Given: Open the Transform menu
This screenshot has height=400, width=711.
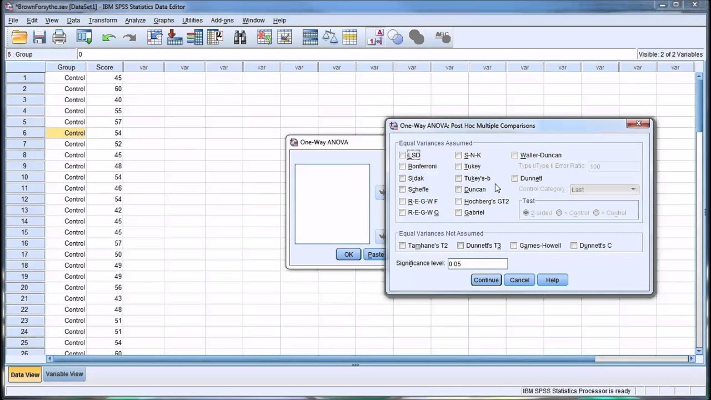Looking at the screenshot, I should (x=103, y=21).
